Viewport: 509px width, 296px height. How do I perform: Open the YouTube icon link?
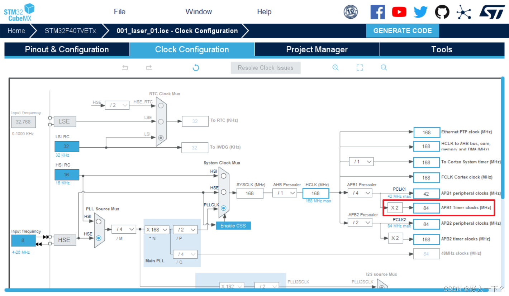[399, 12]
